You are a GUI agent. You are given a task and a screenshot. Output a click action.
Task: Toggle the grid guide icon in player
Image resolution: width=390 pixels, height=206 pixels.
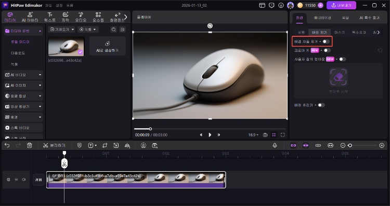(x=274, y=135)
